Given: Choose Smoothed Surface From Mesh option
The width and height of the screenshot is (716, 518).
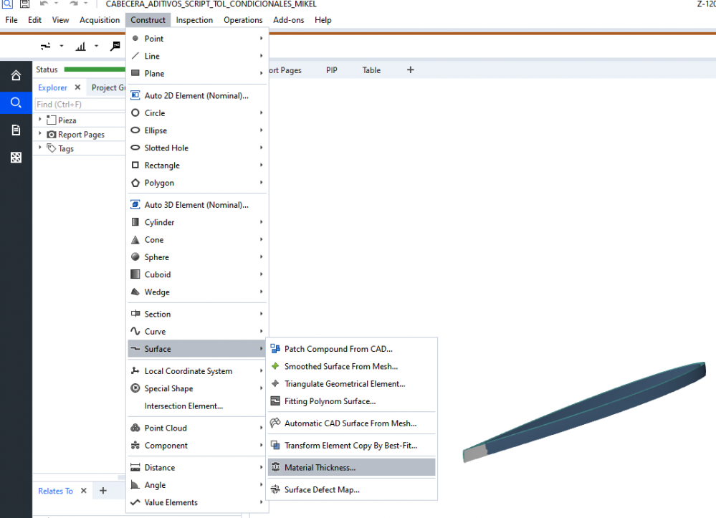Looking at the screenshot, I should coord(340,366).
